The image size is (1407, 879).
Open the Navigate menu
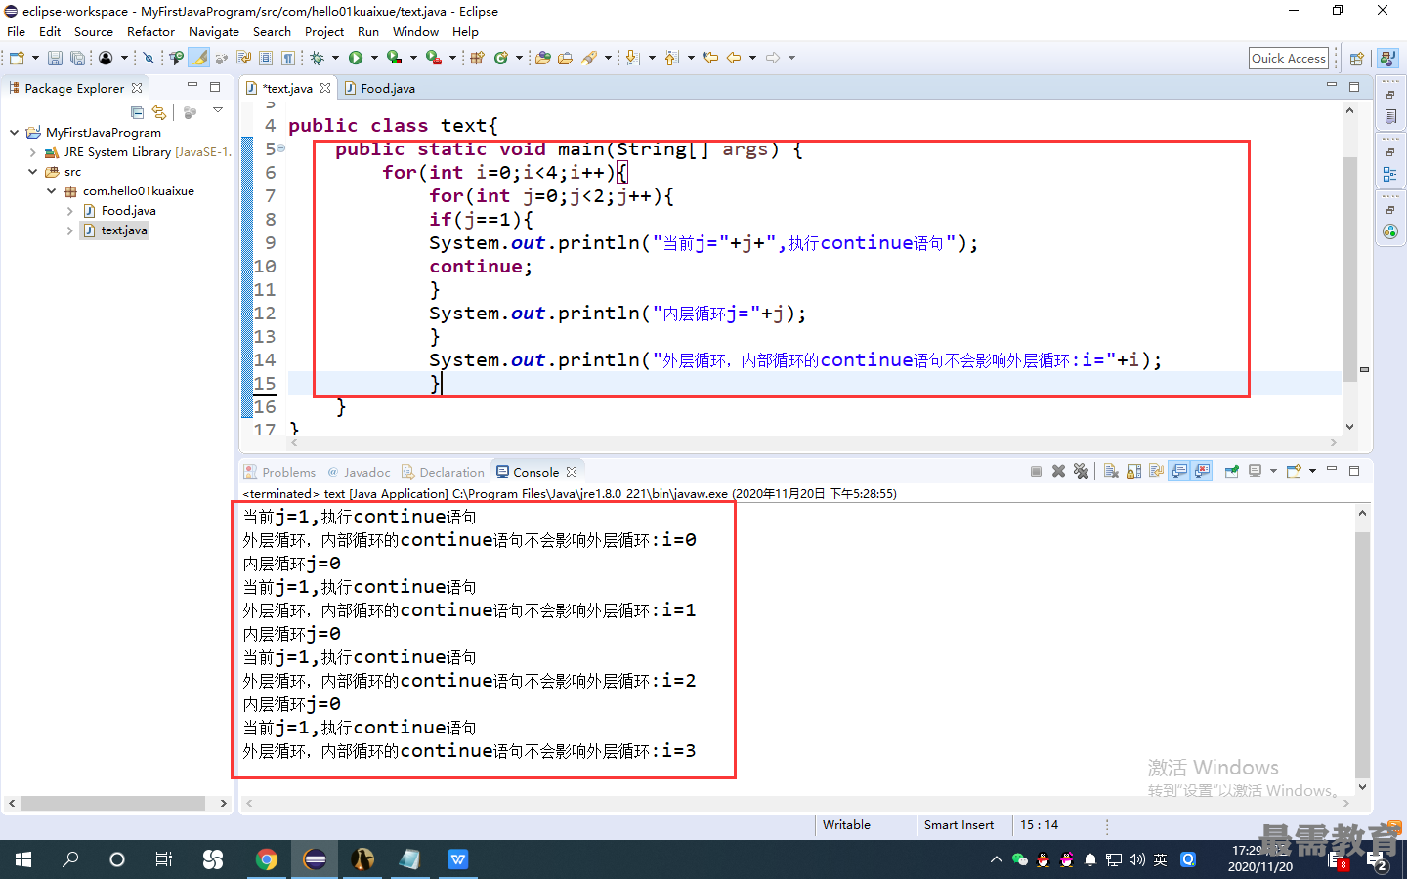click(213, 31)
